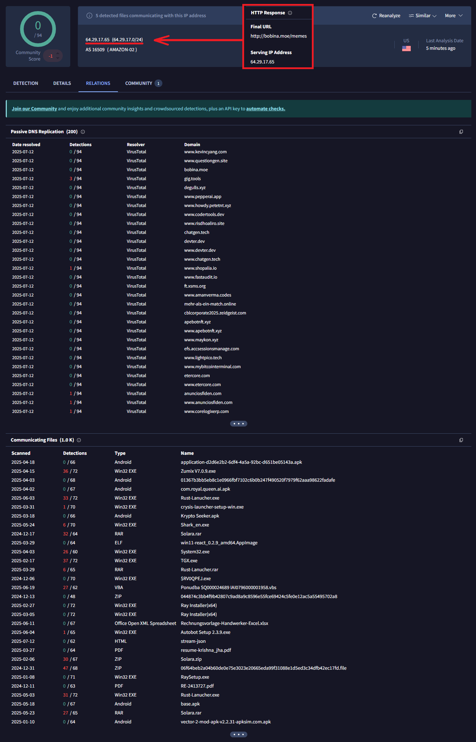Click 47 / 68 detections value
476x742 pixels.
tap(70, 668)
